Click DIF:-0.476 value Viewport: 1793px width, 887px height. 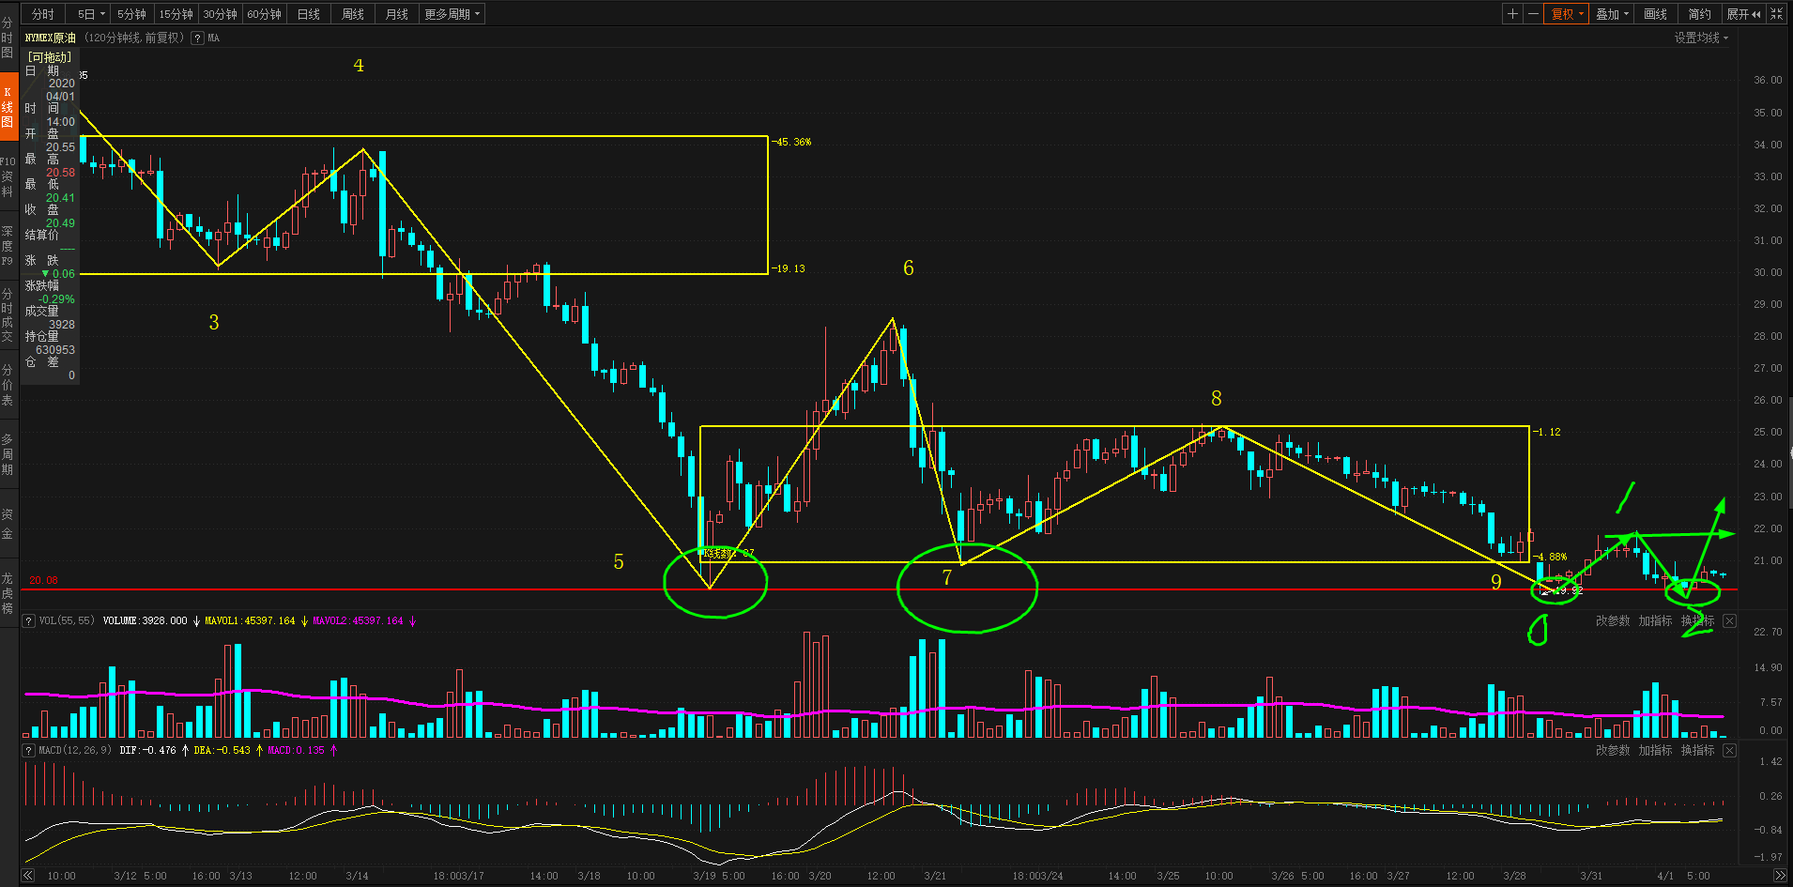(x=147, y=751)
